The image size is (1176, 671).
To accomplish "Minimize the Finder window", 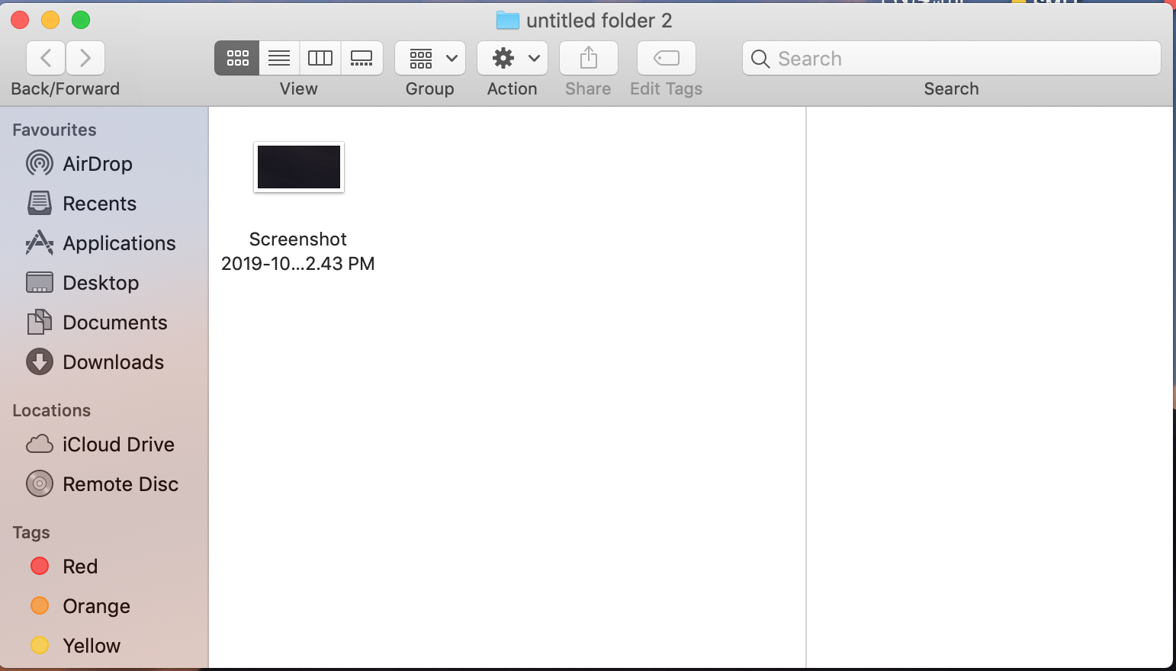I will tap(50, 20).
